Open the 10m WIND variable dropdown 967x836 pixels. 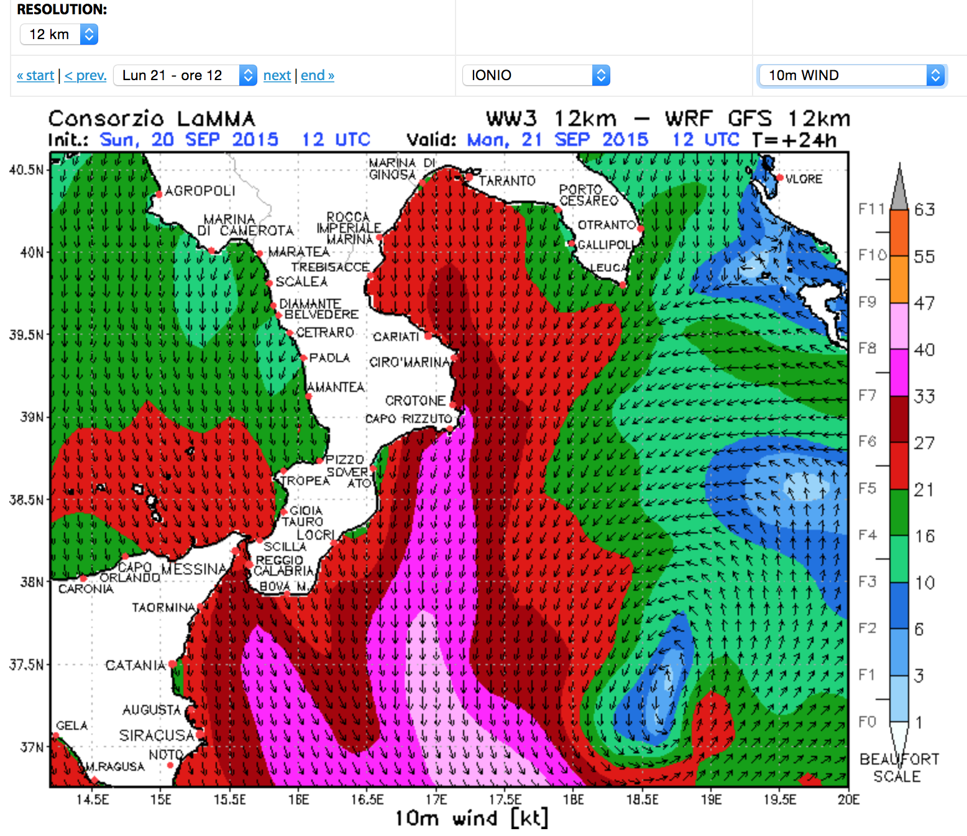[851, 75]
